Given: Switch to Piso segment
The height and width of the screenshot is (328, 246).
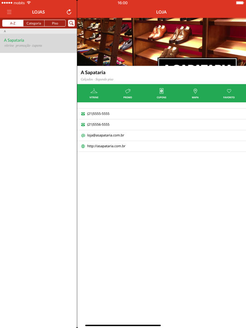Looking at the screenshot, I should pos(55,23).
